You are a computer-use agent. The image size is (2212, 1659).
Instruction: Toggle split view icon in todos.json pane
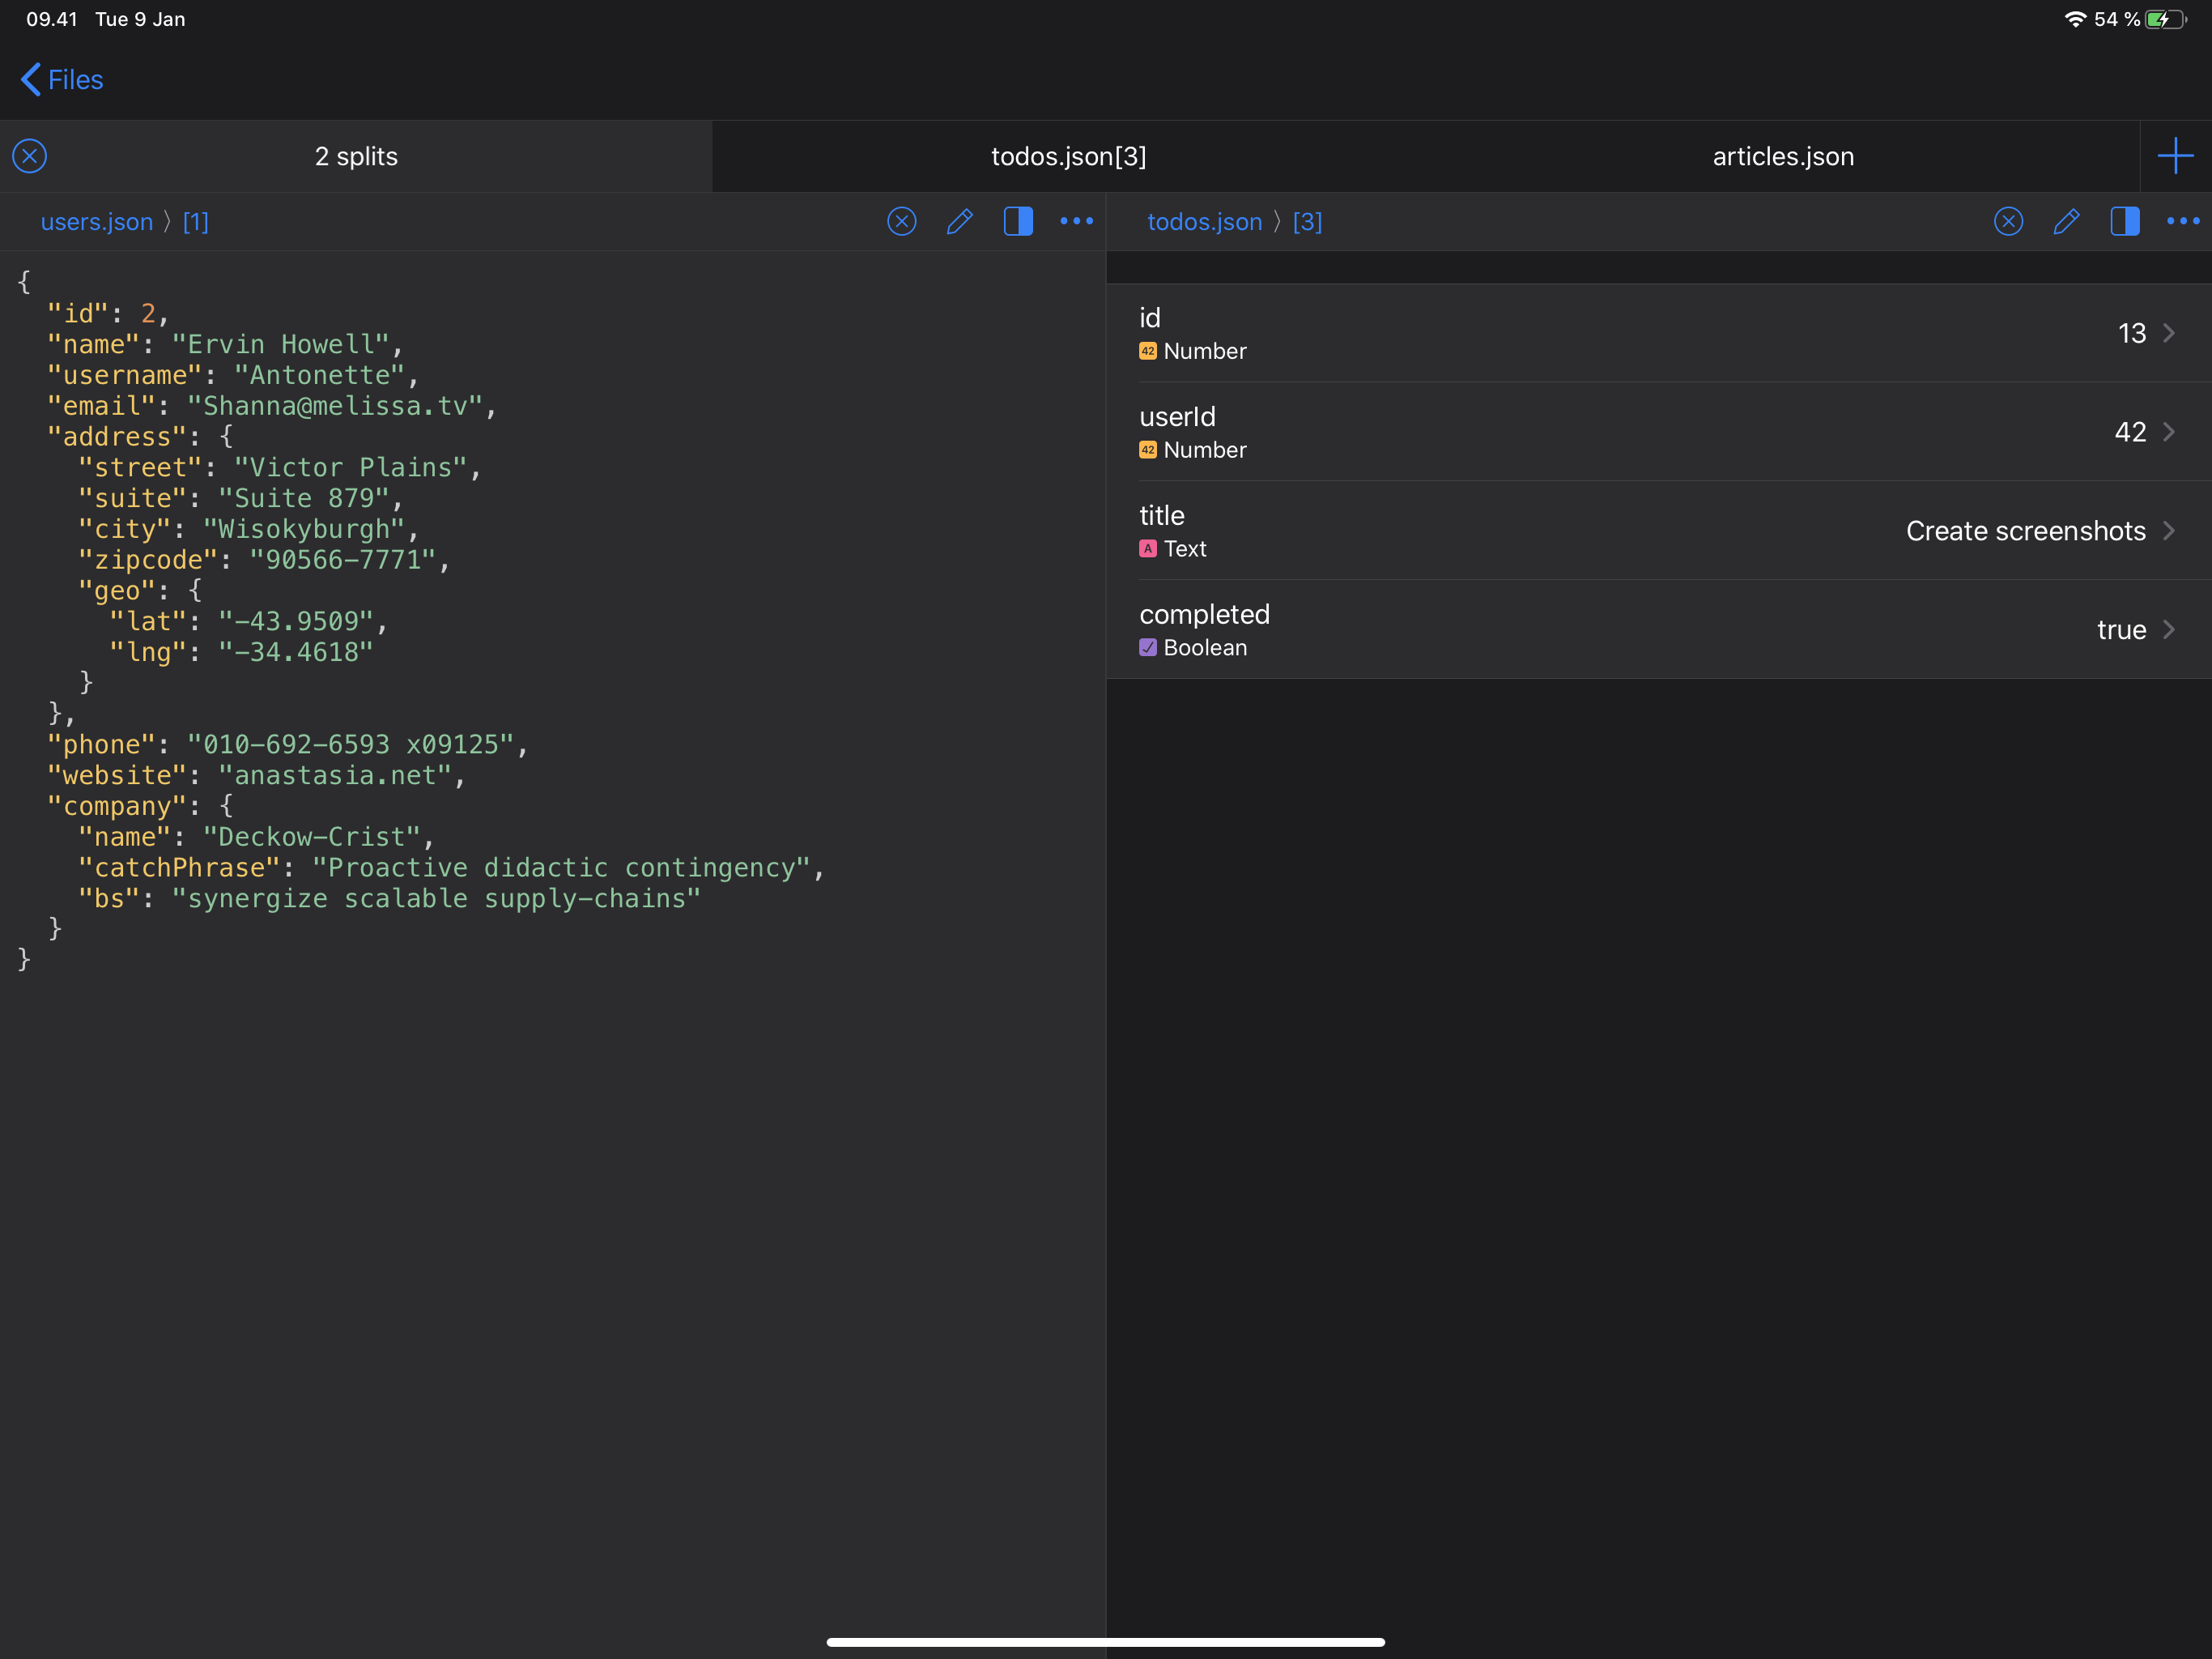[x=2124, y=221]
